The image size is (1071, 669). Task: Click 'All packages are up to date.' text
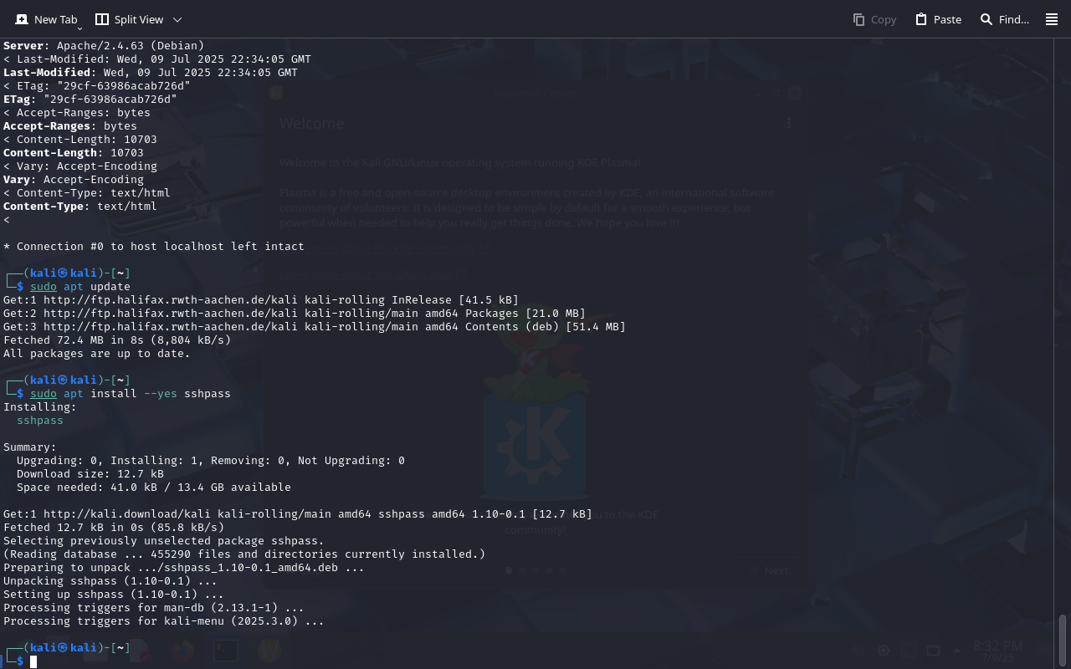(x=97, y=354)
